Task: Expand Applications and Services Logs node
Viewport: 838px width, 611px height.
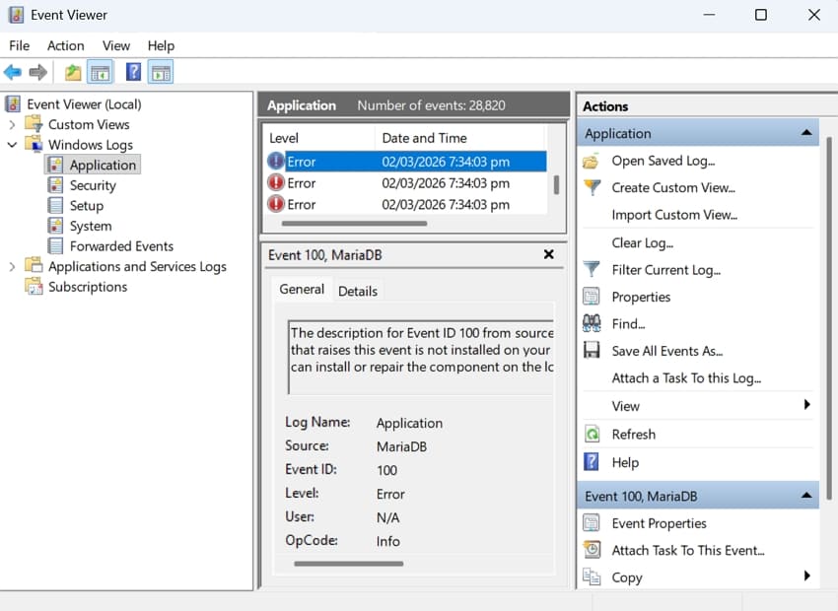Action: point(12,266)
